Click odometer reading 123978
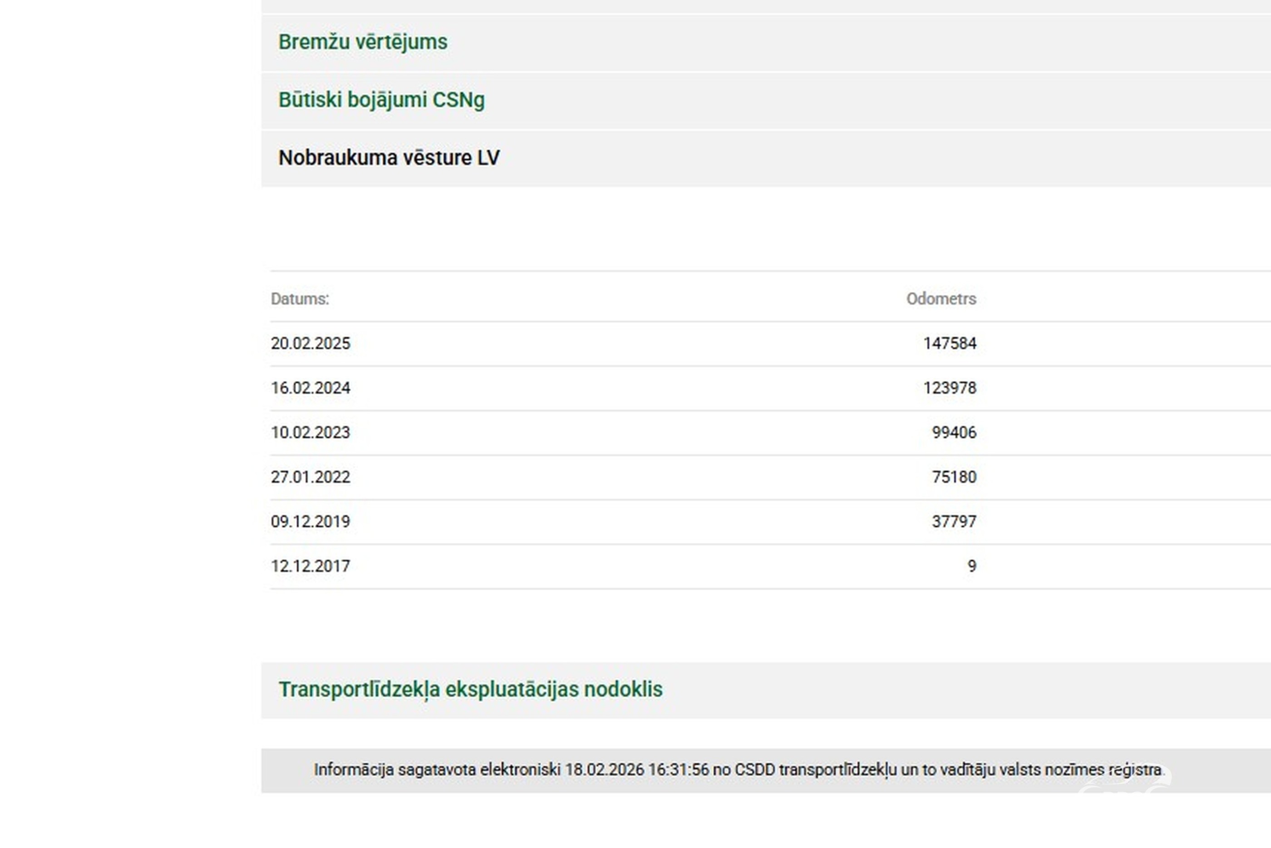1271x848 pixels. click(950, 388)
